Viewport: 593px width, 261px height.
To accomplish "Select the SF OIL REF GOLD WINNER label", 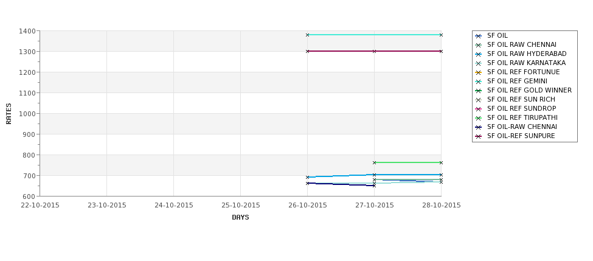I will pyautogui.click(x=530, y=90).
